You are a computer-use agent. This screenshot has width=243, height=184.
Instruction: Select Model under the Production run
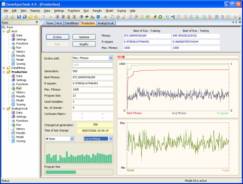point(20,100)
